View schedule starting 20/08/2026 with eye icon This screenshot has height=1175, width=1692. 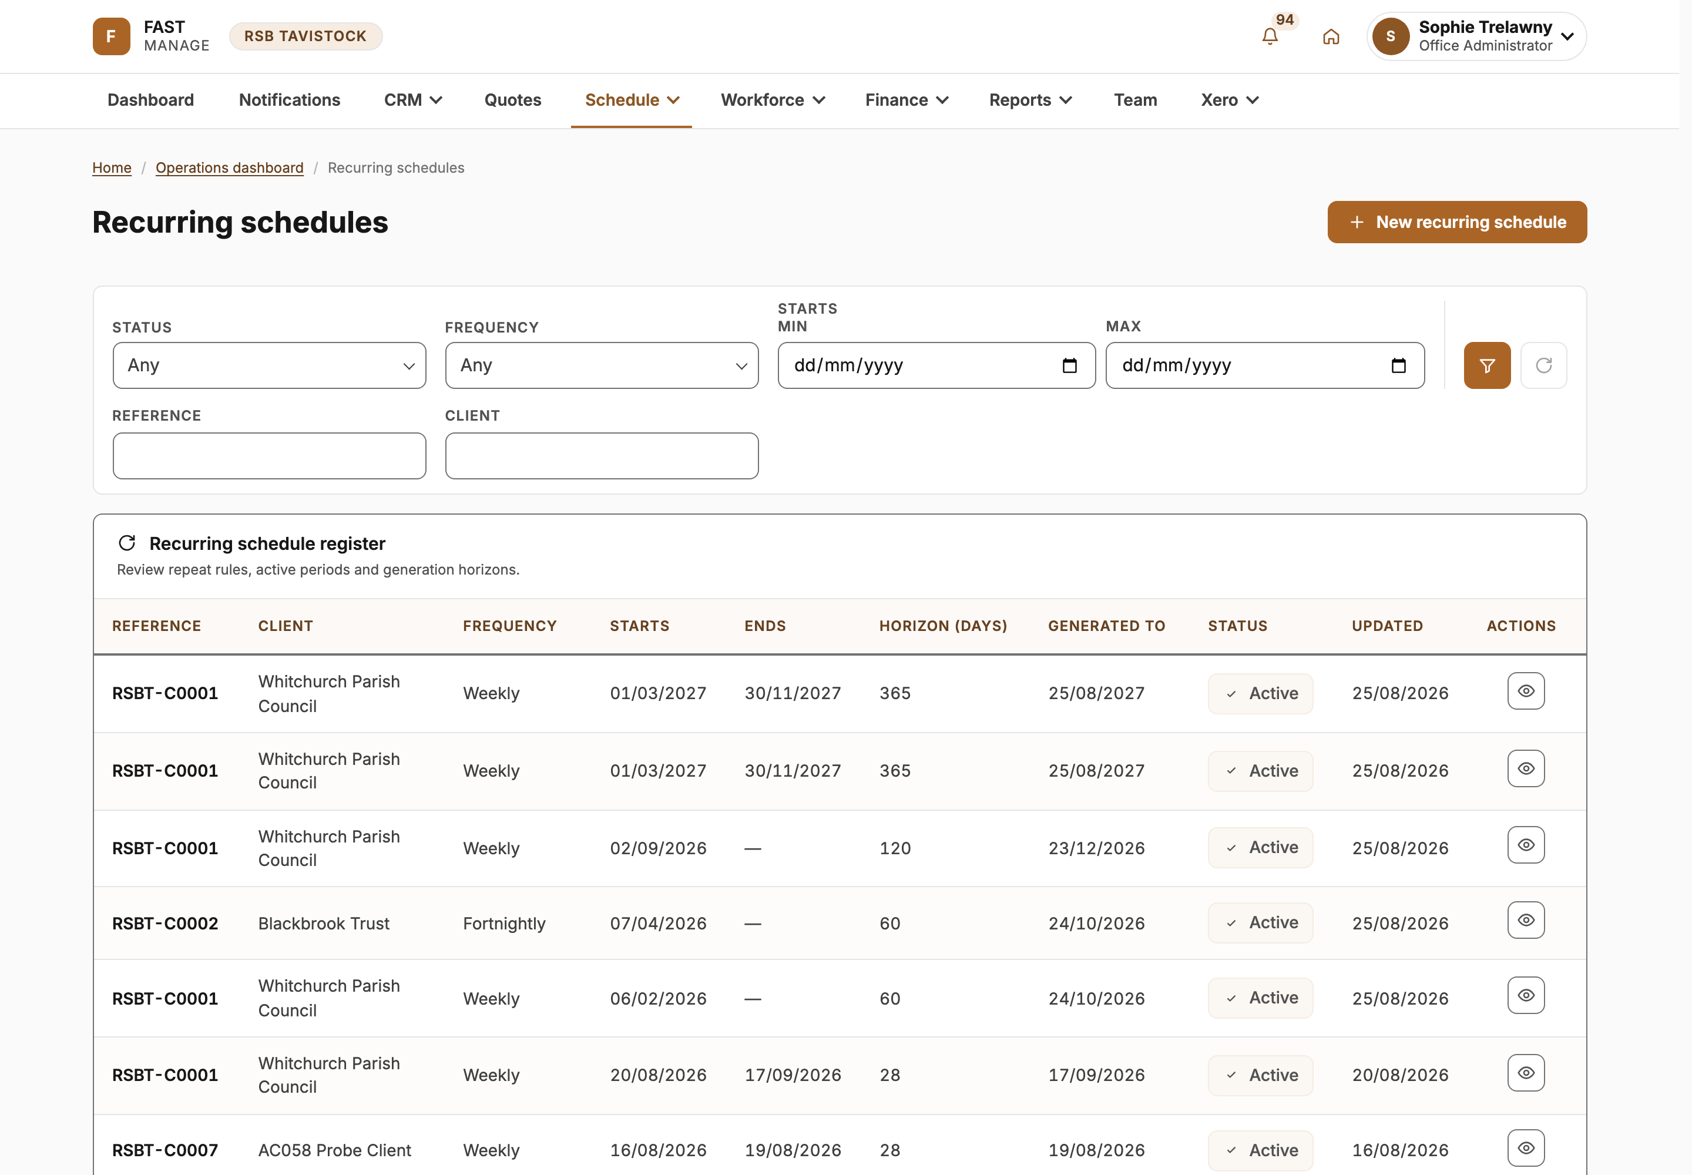(x=1526, y=1073)
